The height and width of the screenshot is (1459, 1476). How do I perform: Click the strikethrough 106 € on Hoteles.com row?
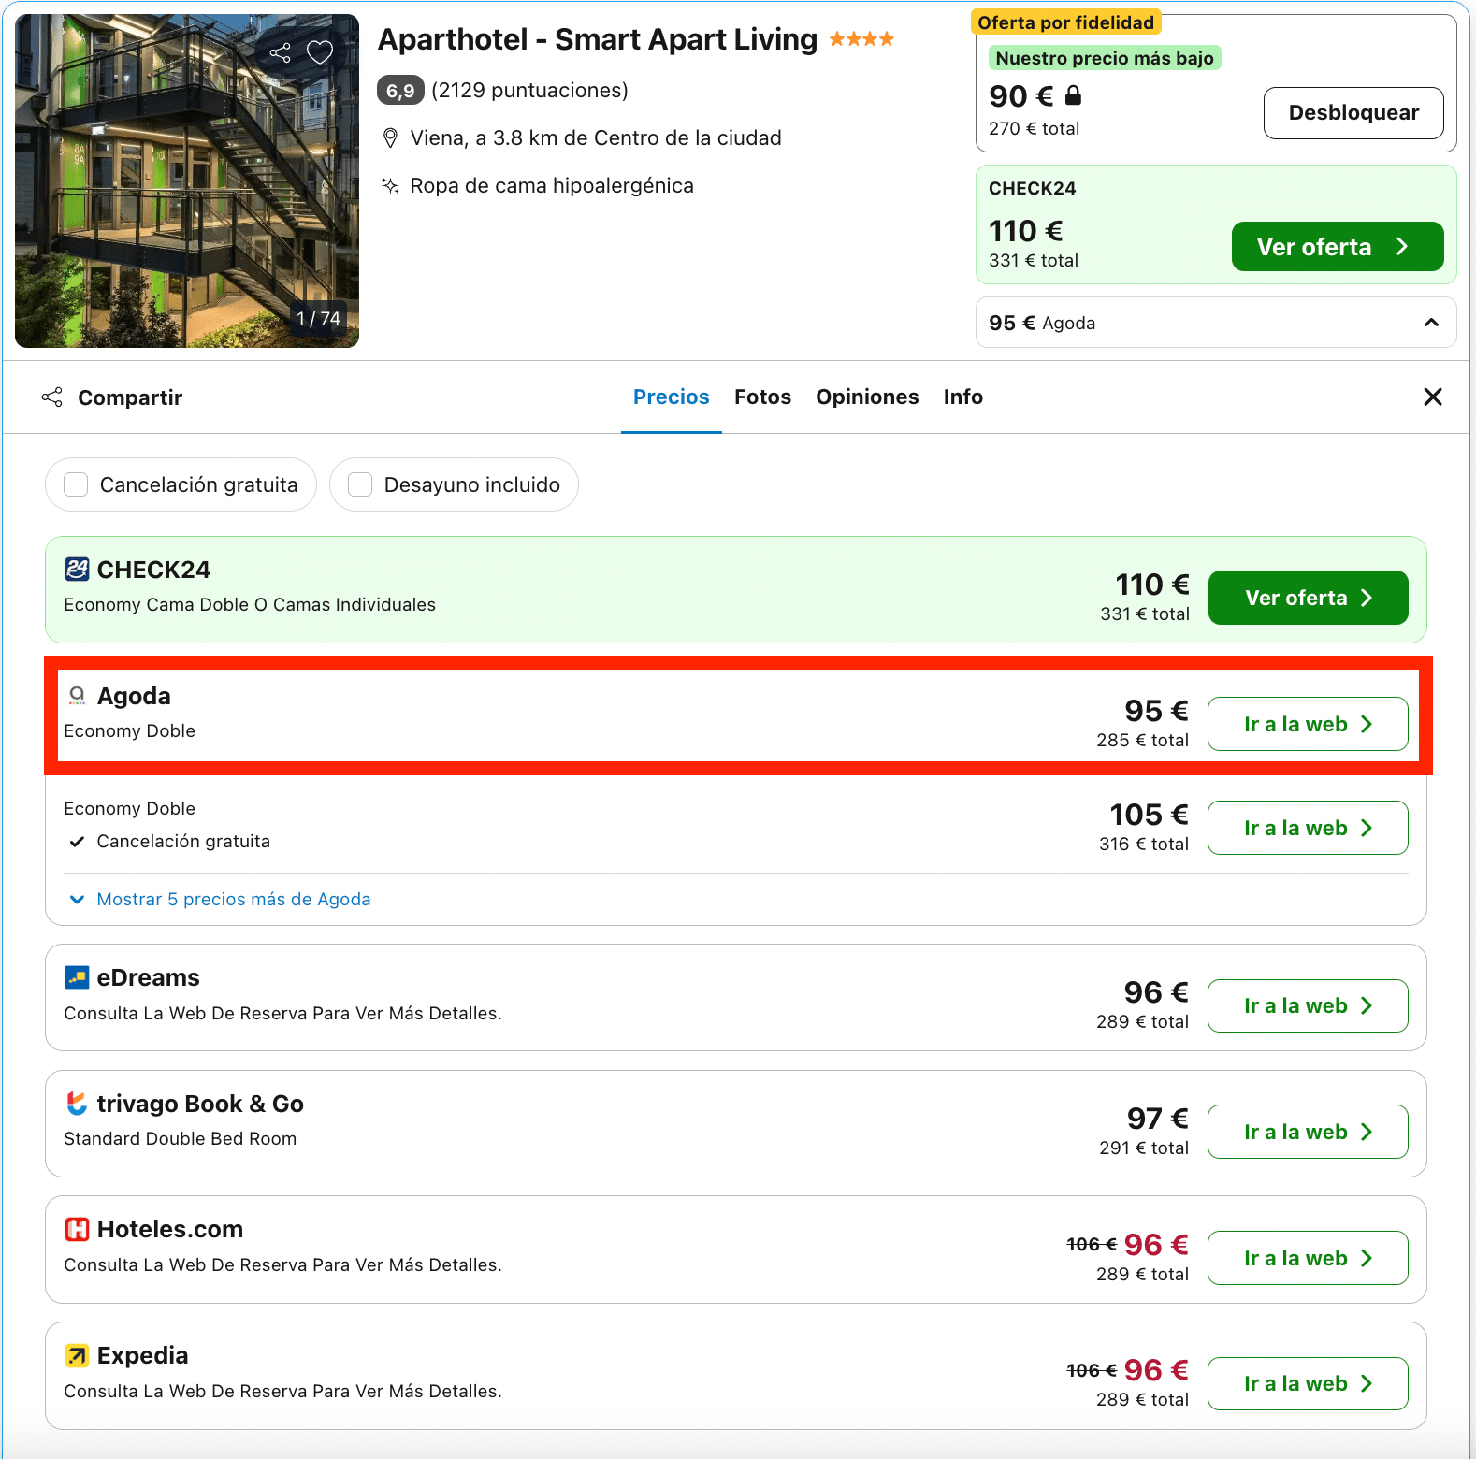tap(1092, 1245)
